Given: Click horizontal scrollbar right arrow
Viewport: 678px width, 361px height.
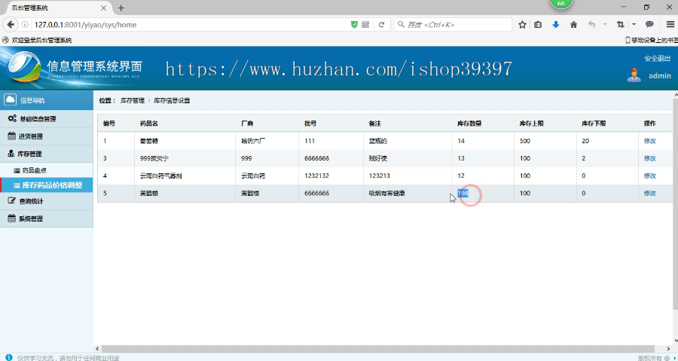Looking at the screenshot, I should pos(670,348).
